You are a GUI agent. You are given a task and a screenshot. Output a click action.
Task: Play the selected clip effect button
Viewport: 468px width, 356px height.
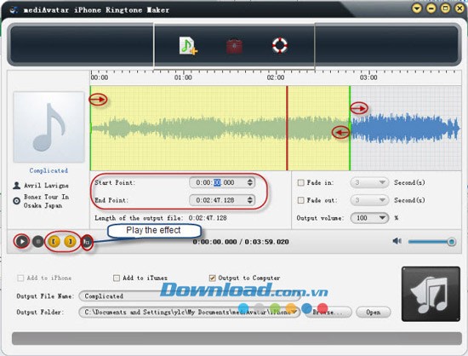(x=87, y=242)
